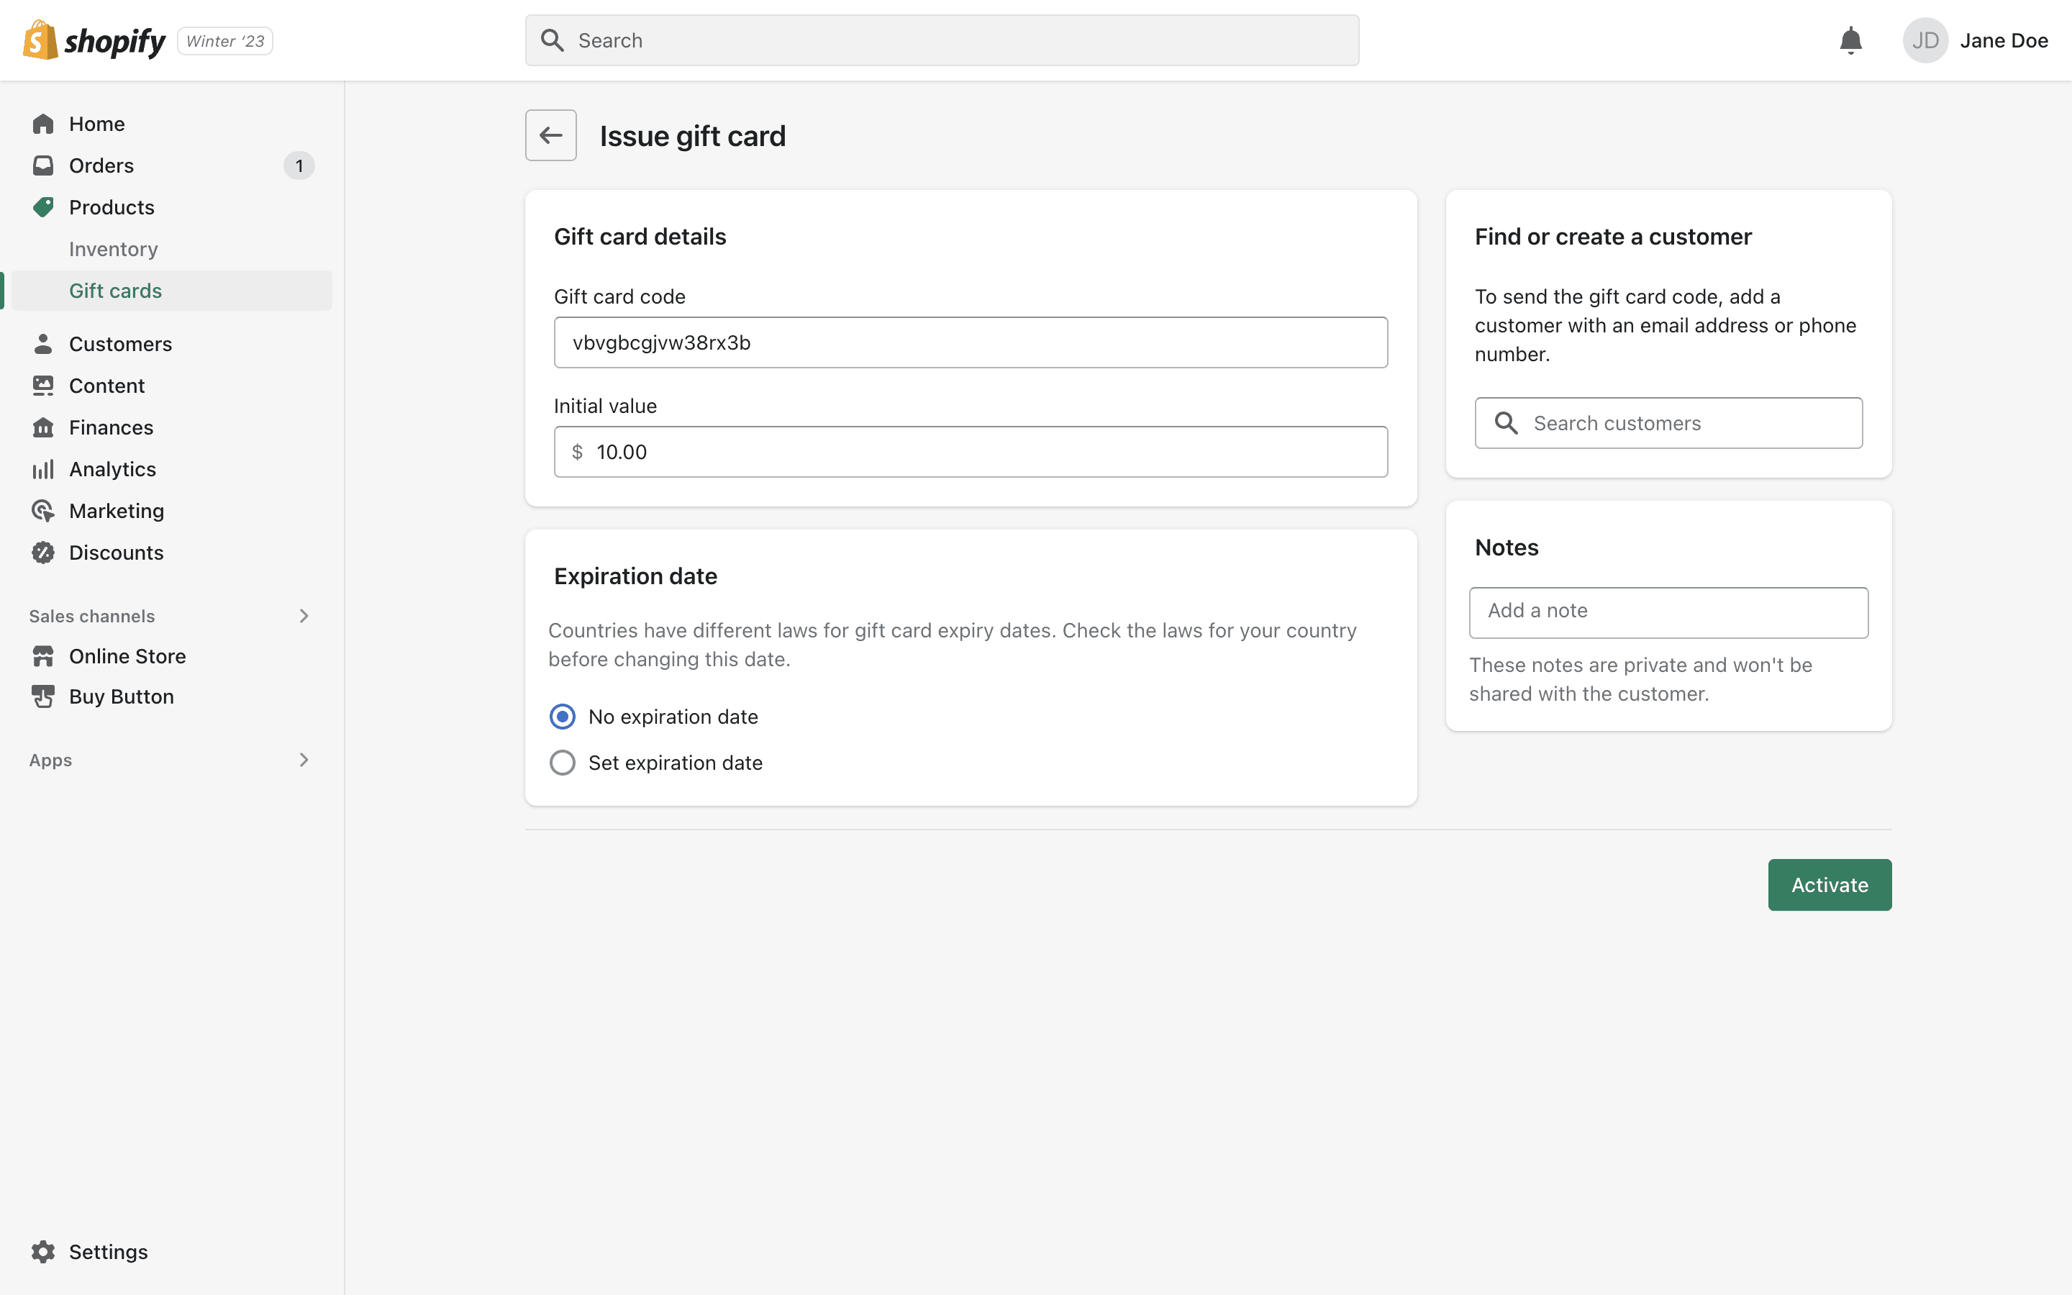The height and width of the screenshot is (1295, 2072).
Task: Open the Inventory submenu item
Action: pyautogui.click(x=113, y=249)
